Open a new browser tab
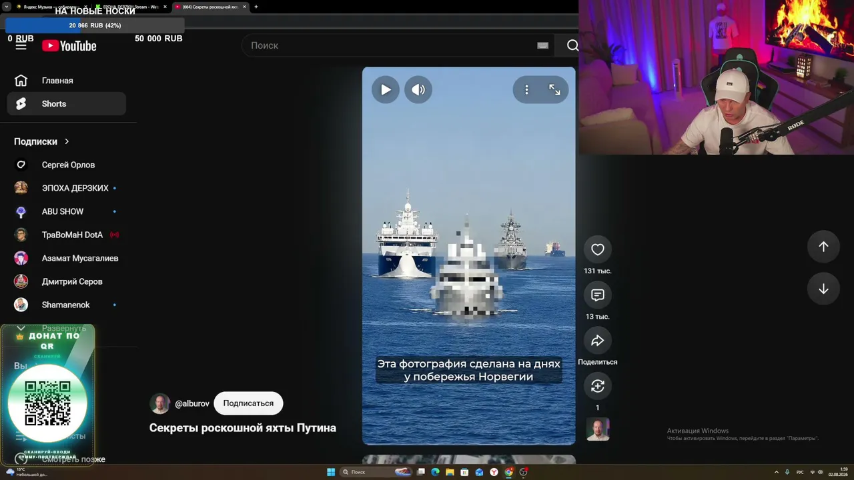The height and width of the screenshot is (480, 854). coord(256,7)
